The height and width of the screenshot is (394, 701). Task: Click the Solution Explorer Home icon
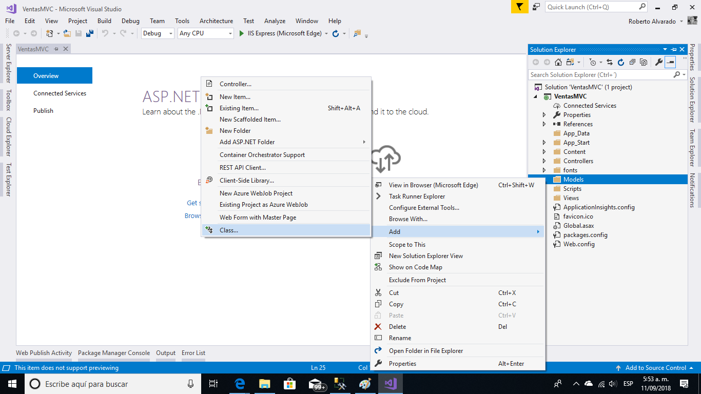558,62
